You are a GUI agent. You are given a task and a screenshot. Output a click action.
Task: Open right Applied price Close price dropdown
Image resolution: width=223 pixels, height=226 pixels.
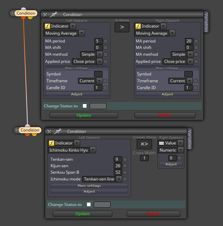(190, 62)
